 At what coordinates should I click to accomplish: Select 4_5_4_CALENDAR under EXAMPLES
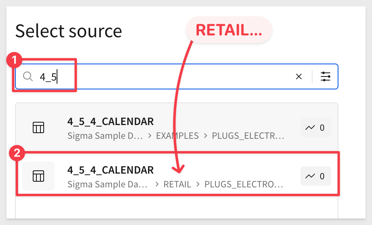(177, 127)
